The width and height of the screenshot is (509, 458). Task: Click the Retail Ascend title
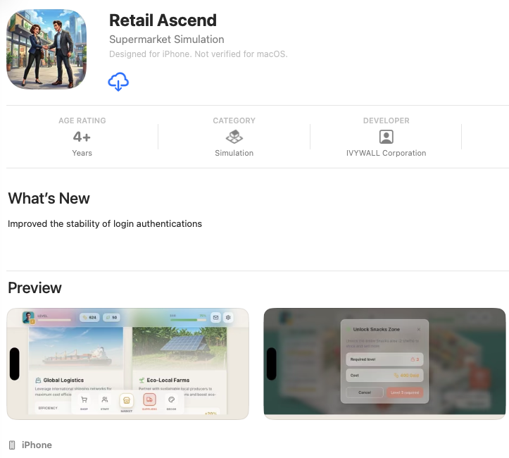click(x=163, y=20)
